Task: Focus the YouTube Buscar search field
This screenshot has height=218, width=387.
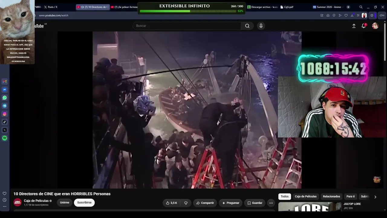Action: coord(187,26)
